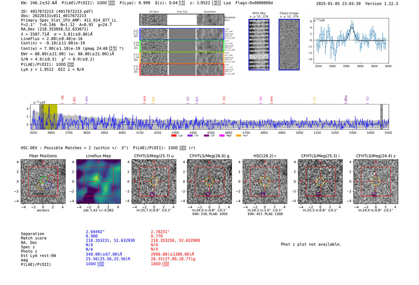Image resolution: width=419 pixels, height=285 pixels.
Task: Click the yellow aperture circle in the z cutout
Action: tap(376, 182)
